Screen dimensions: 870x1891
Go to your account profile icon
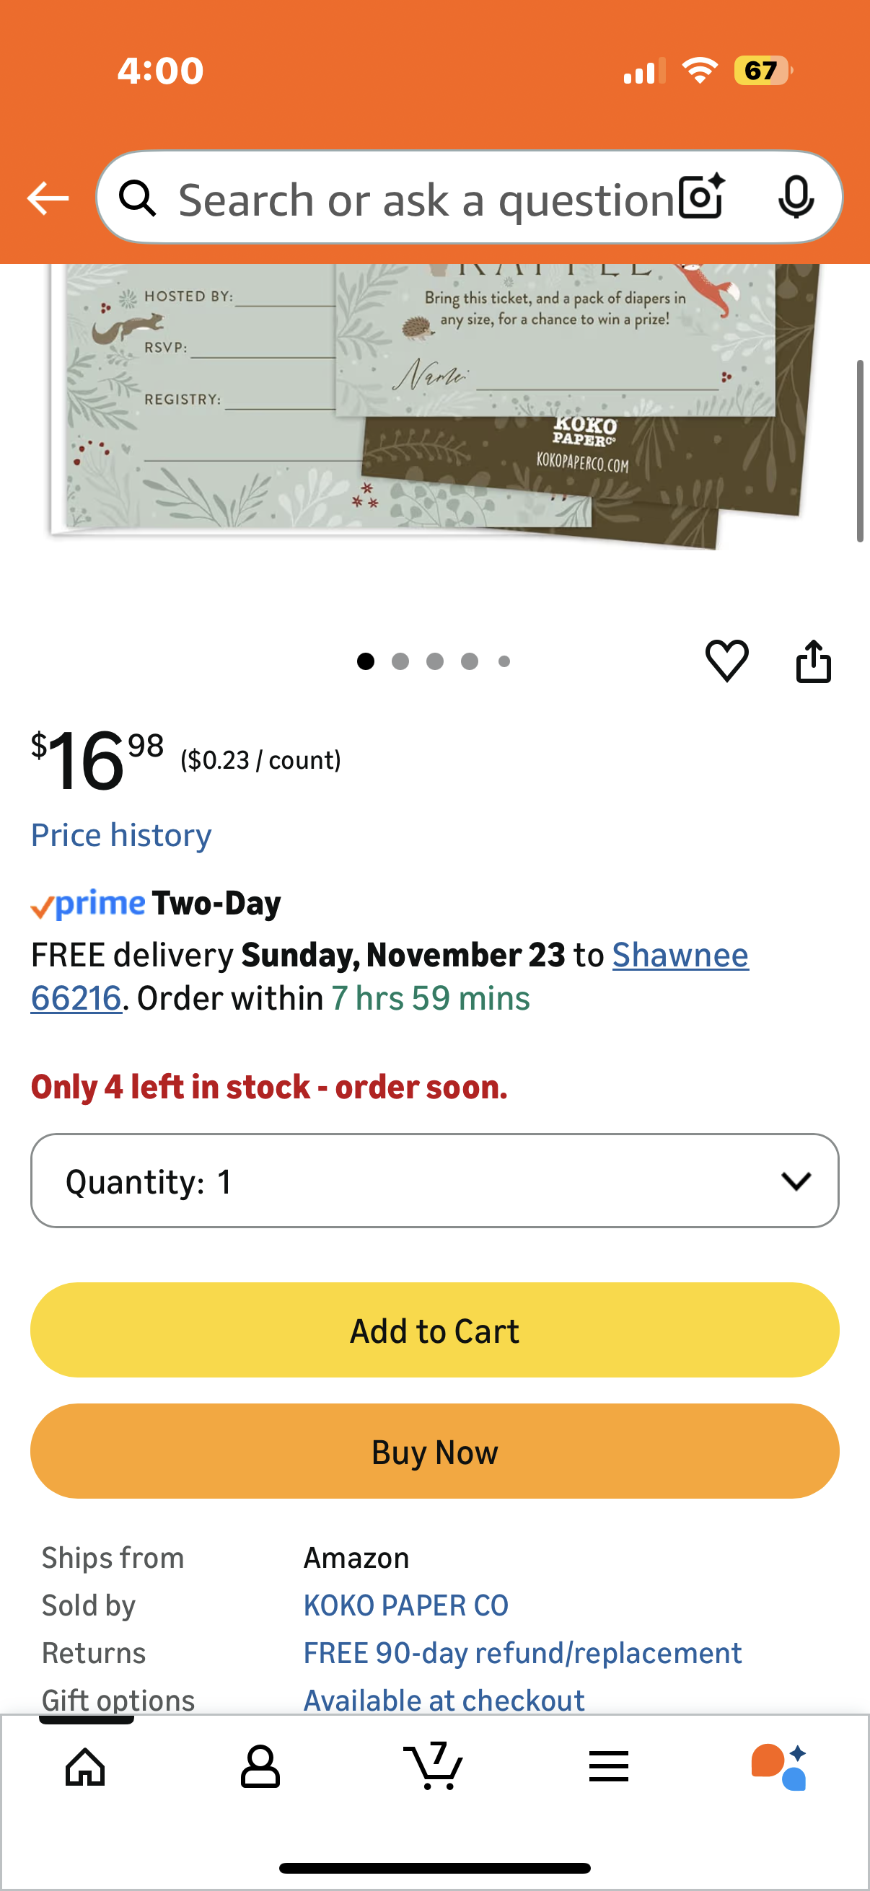point(260,1766)
